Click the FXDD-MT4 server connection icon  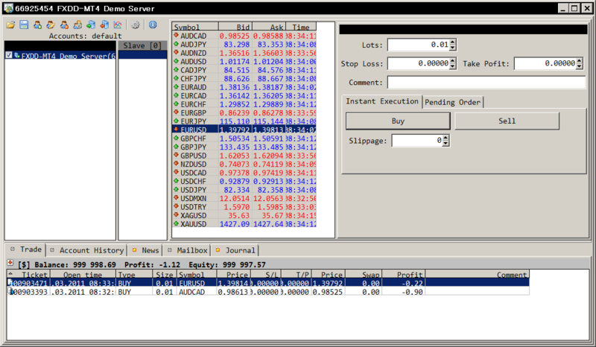tap(16, 56)
